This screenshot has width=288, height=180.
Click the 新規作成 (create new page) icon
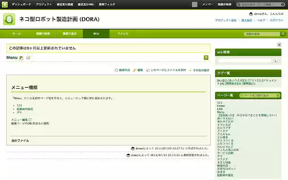(x=116, y=70)
